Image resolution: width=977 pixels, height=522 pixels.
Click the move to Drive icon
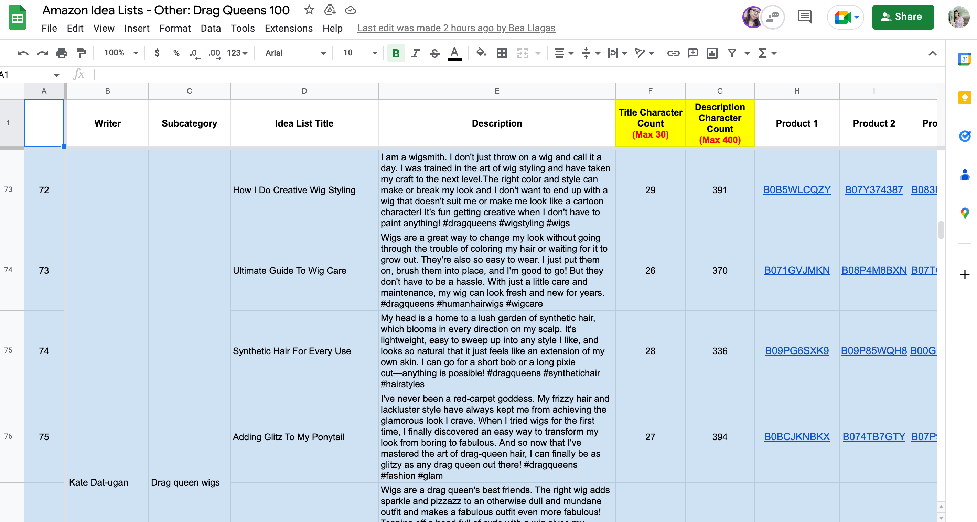[330, 10]
